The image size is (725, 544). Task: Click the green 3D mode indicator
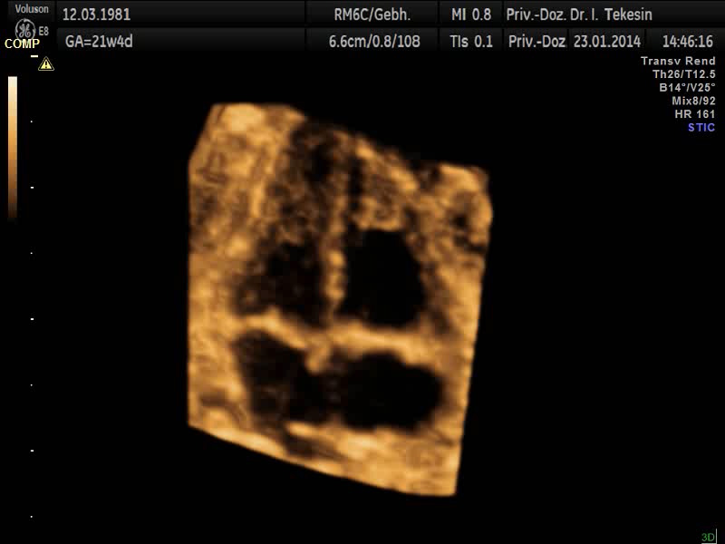(708, 537)
